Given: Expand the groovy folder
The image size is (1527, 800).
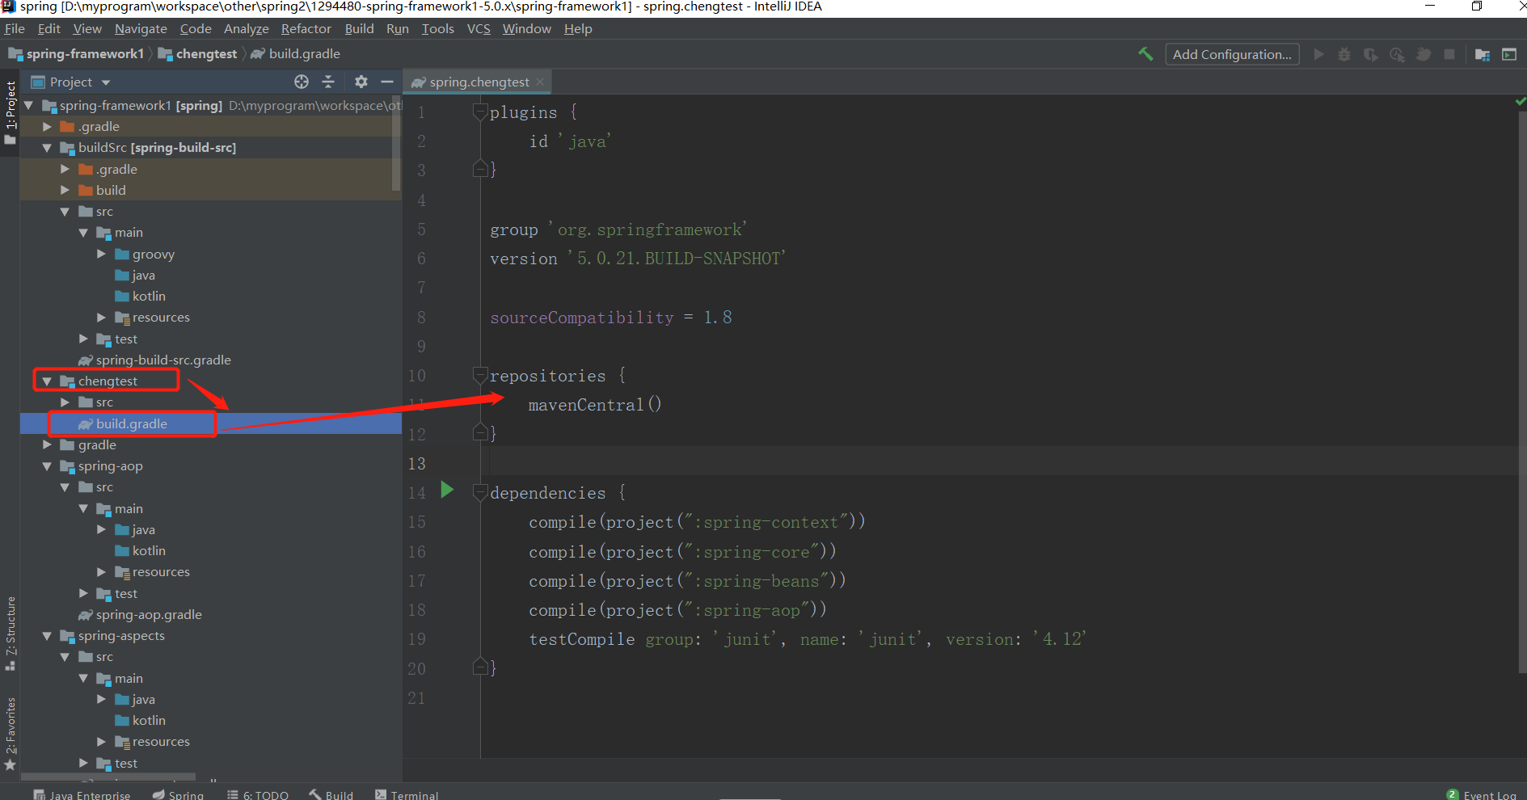Looking at the screenshot, I should click(x=101, y=254).
